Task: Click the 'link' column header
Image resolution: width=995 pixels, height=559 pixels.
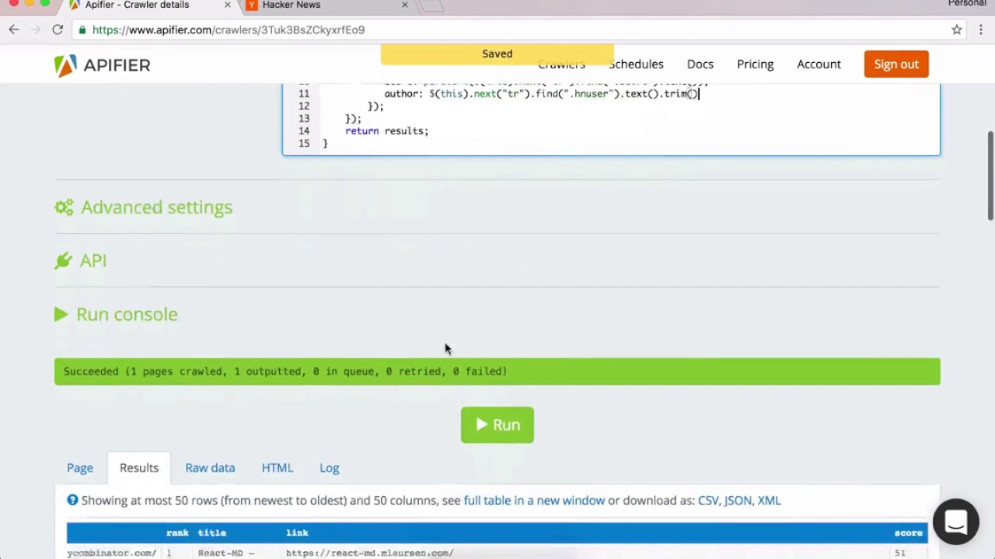Action: (297, 533)
